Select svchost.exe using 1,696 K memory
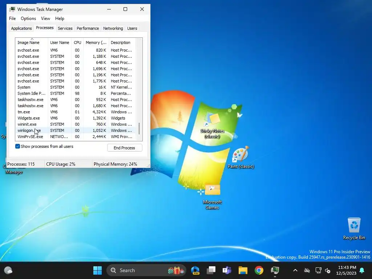 click(76, 69)
